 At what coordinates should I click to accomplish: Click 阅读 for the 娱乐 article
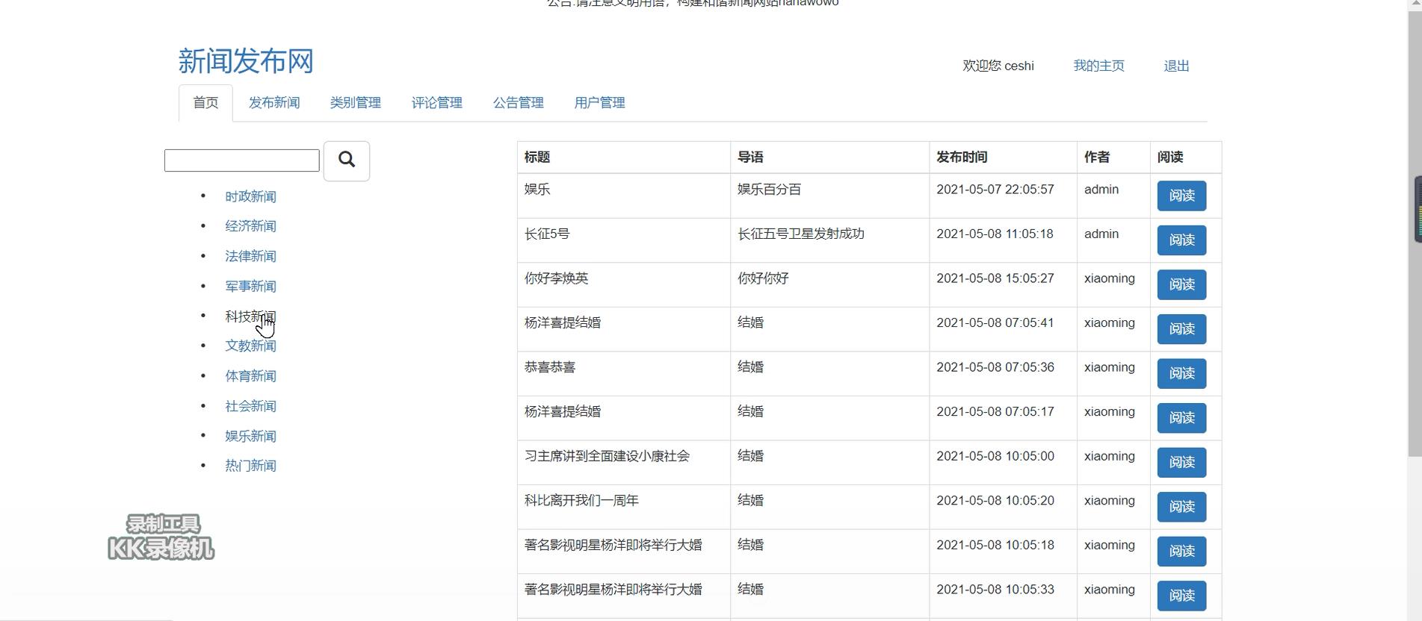tap(1181, 196)
